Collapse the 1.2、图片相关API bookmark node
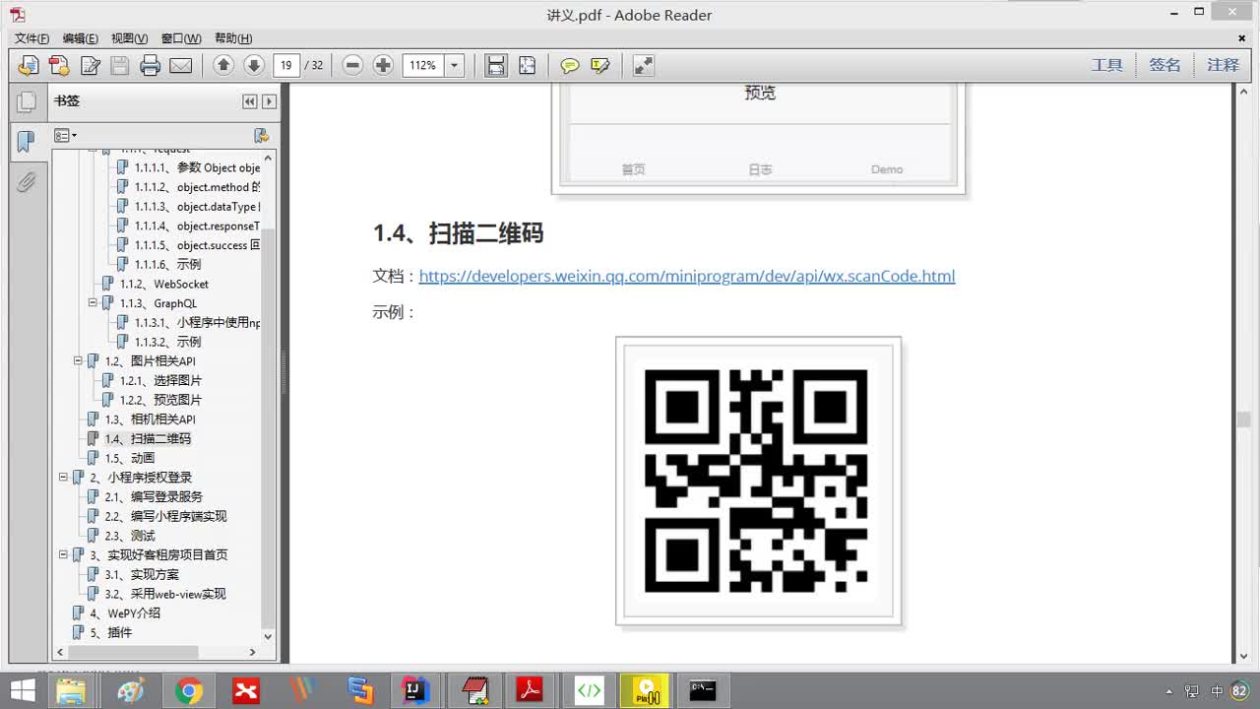Viewport: 1260px width, 709px height. coord(78,361)
